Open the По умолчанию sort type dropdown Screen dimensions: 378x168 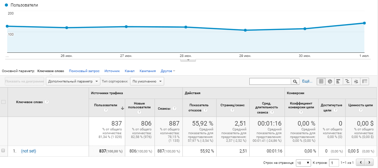pos(147,81)
